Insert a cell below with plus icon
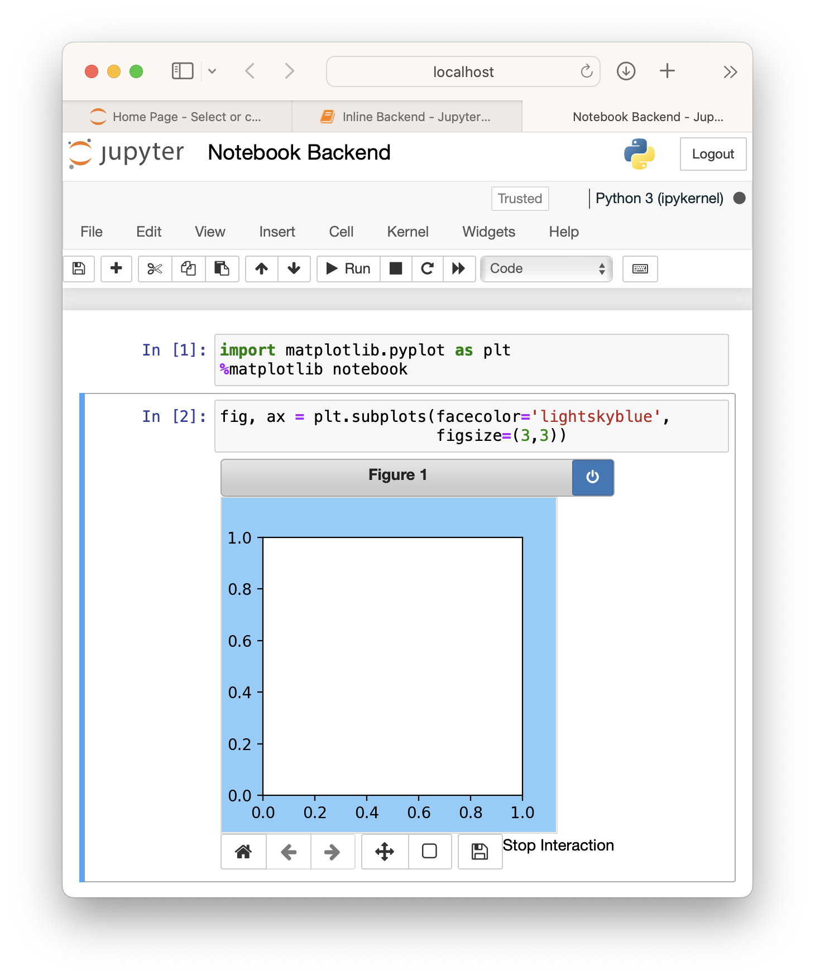The height and width of the screenshot is (980, 815). 116,268
